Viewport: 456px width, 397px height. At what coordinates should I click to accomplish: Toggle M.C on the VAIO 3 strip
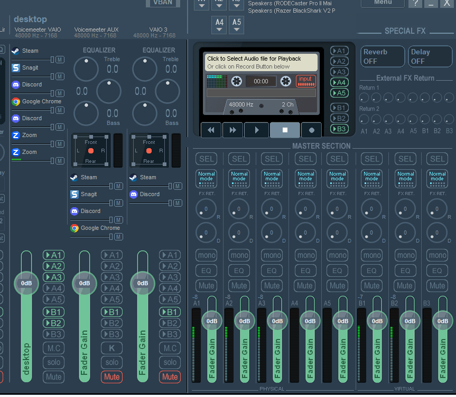170,348
